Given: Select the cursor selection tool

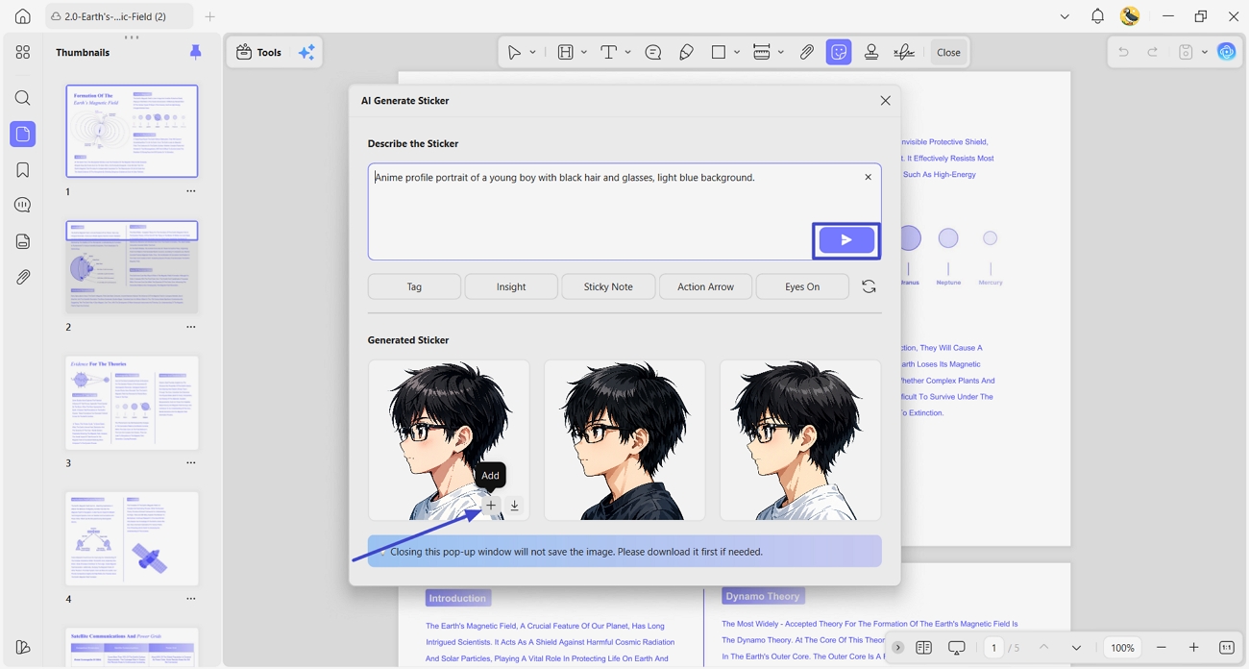Looking at the screenshot, I should pyautogui.click(x=515, y=53).
